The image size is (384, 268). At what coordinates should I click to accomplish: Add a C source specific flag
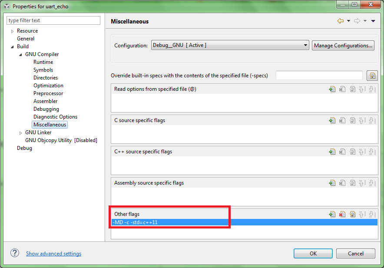coord(332,120)
